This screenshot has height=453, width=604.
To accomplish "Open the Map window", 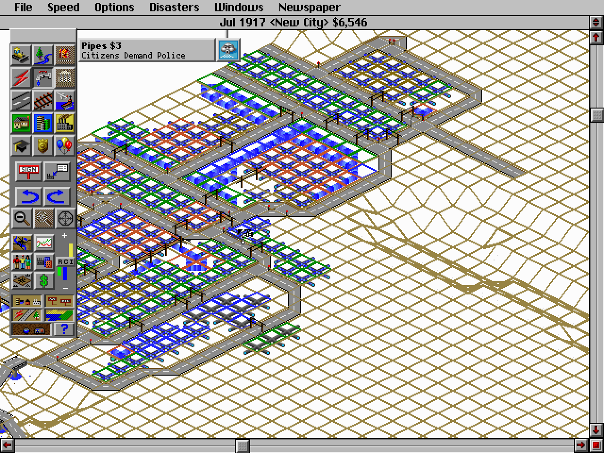I will [22, 243].
